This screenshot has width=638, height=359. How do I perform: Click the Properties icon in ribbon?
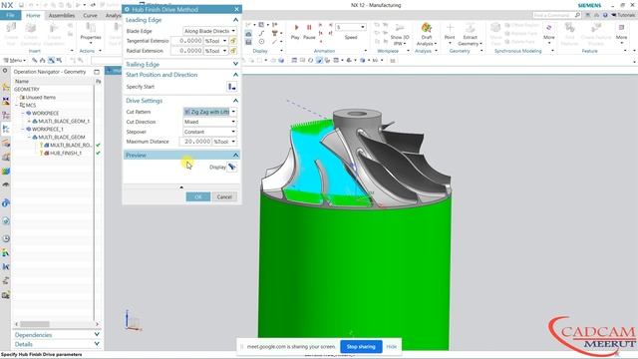pos(91,28)
